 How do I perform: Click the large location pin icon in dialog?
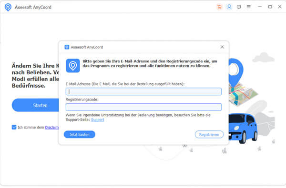coord(73,66)
